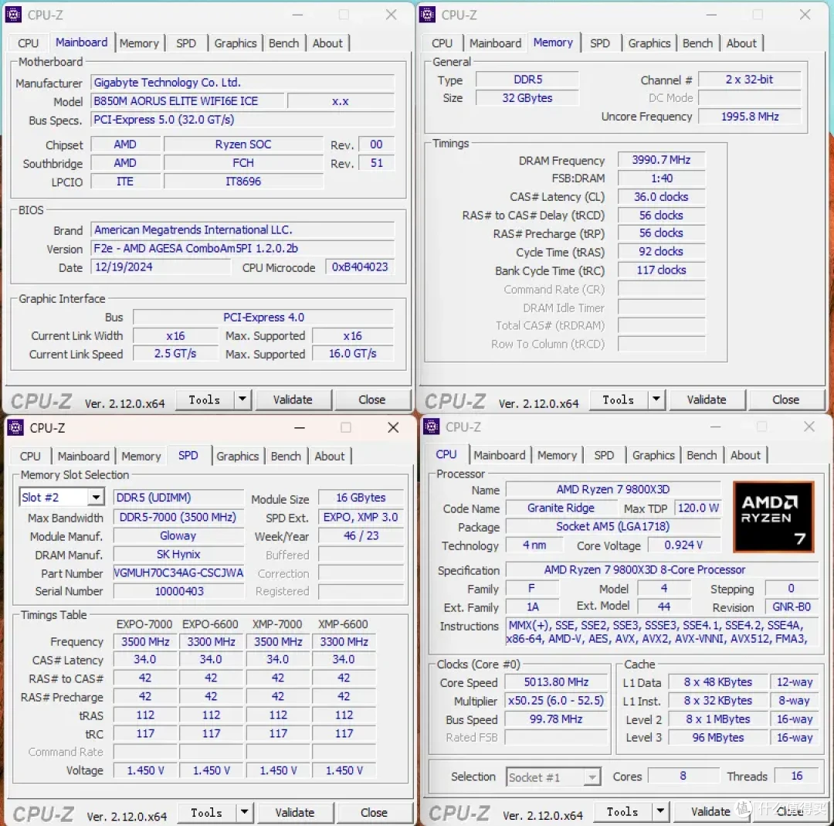The height and width of the screenshot is (826, 834).
Task: Open SPD tab in Memory window
Action: [x=600, y=43]
